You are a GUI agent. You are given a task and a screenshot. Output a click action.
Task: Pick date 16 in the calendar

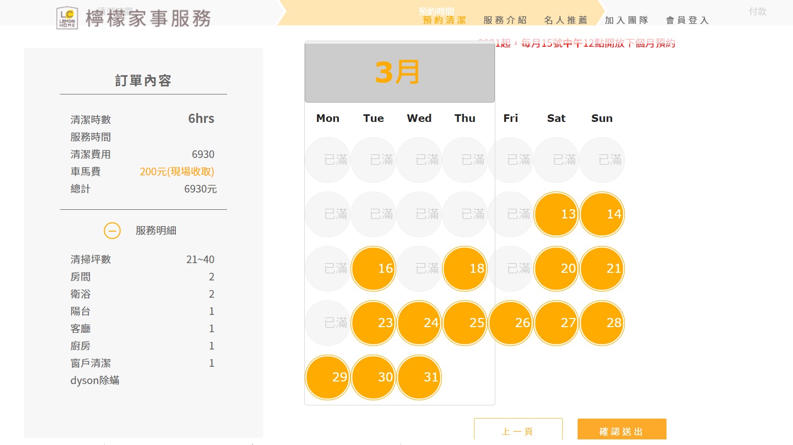pyautogui.click(x=373, y=269)
